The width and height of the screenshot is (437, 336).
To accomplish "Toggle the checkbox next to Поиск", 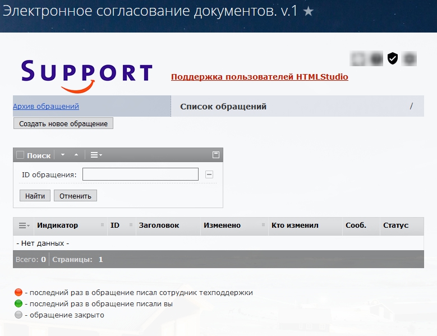I will click(20, 155).
